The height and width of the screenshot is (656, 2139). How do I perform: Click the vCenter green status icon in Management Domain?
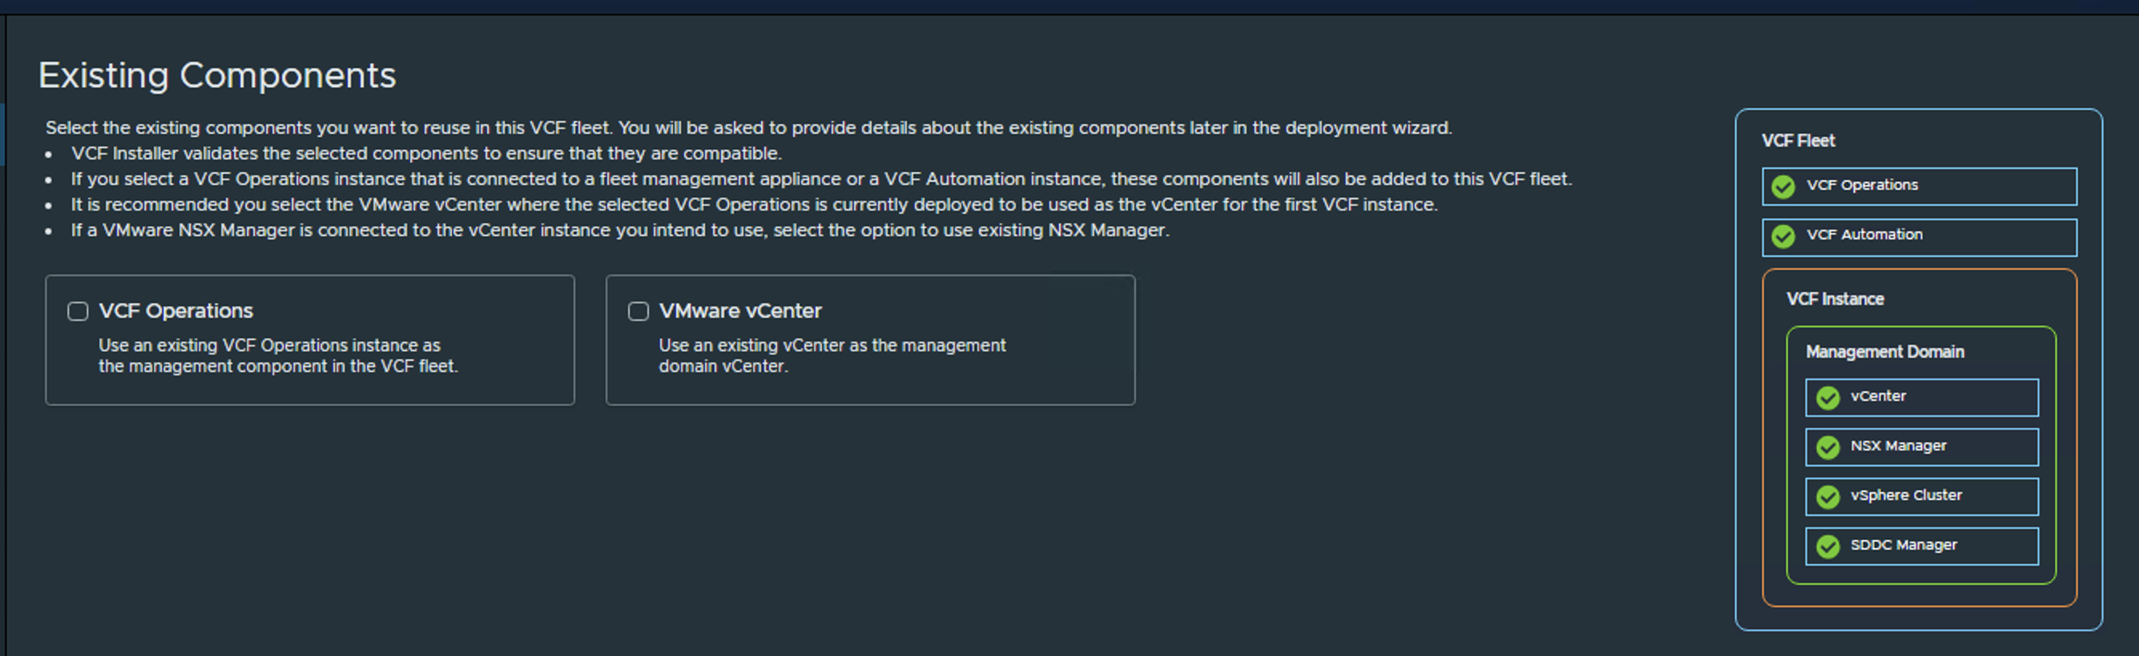click(x=1827, y=398)
